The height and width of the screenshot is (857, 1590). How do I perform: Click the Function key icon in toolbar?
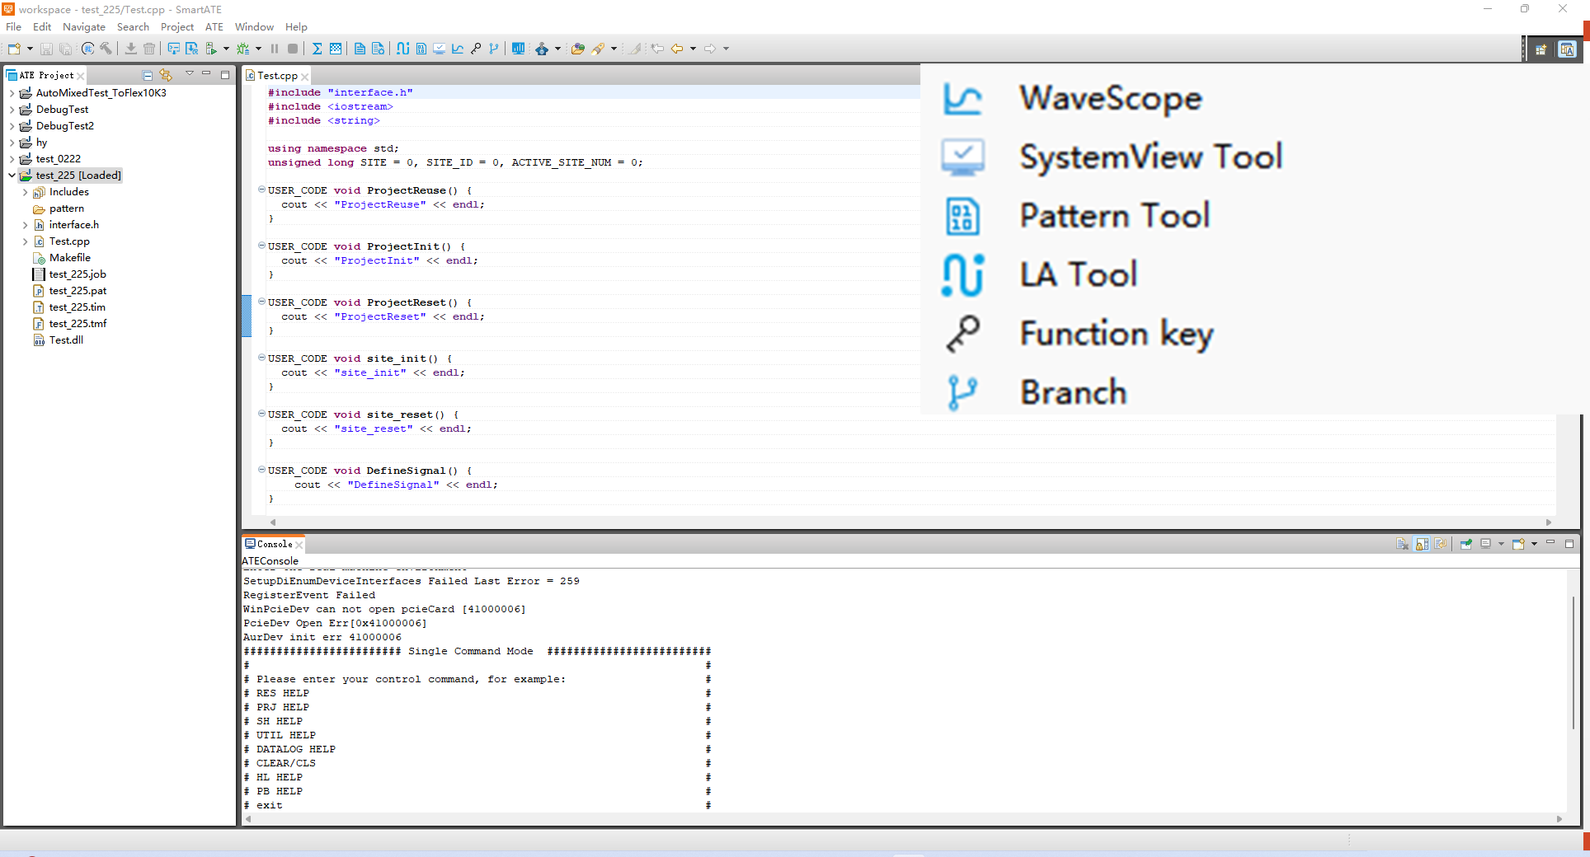(476, 49)
